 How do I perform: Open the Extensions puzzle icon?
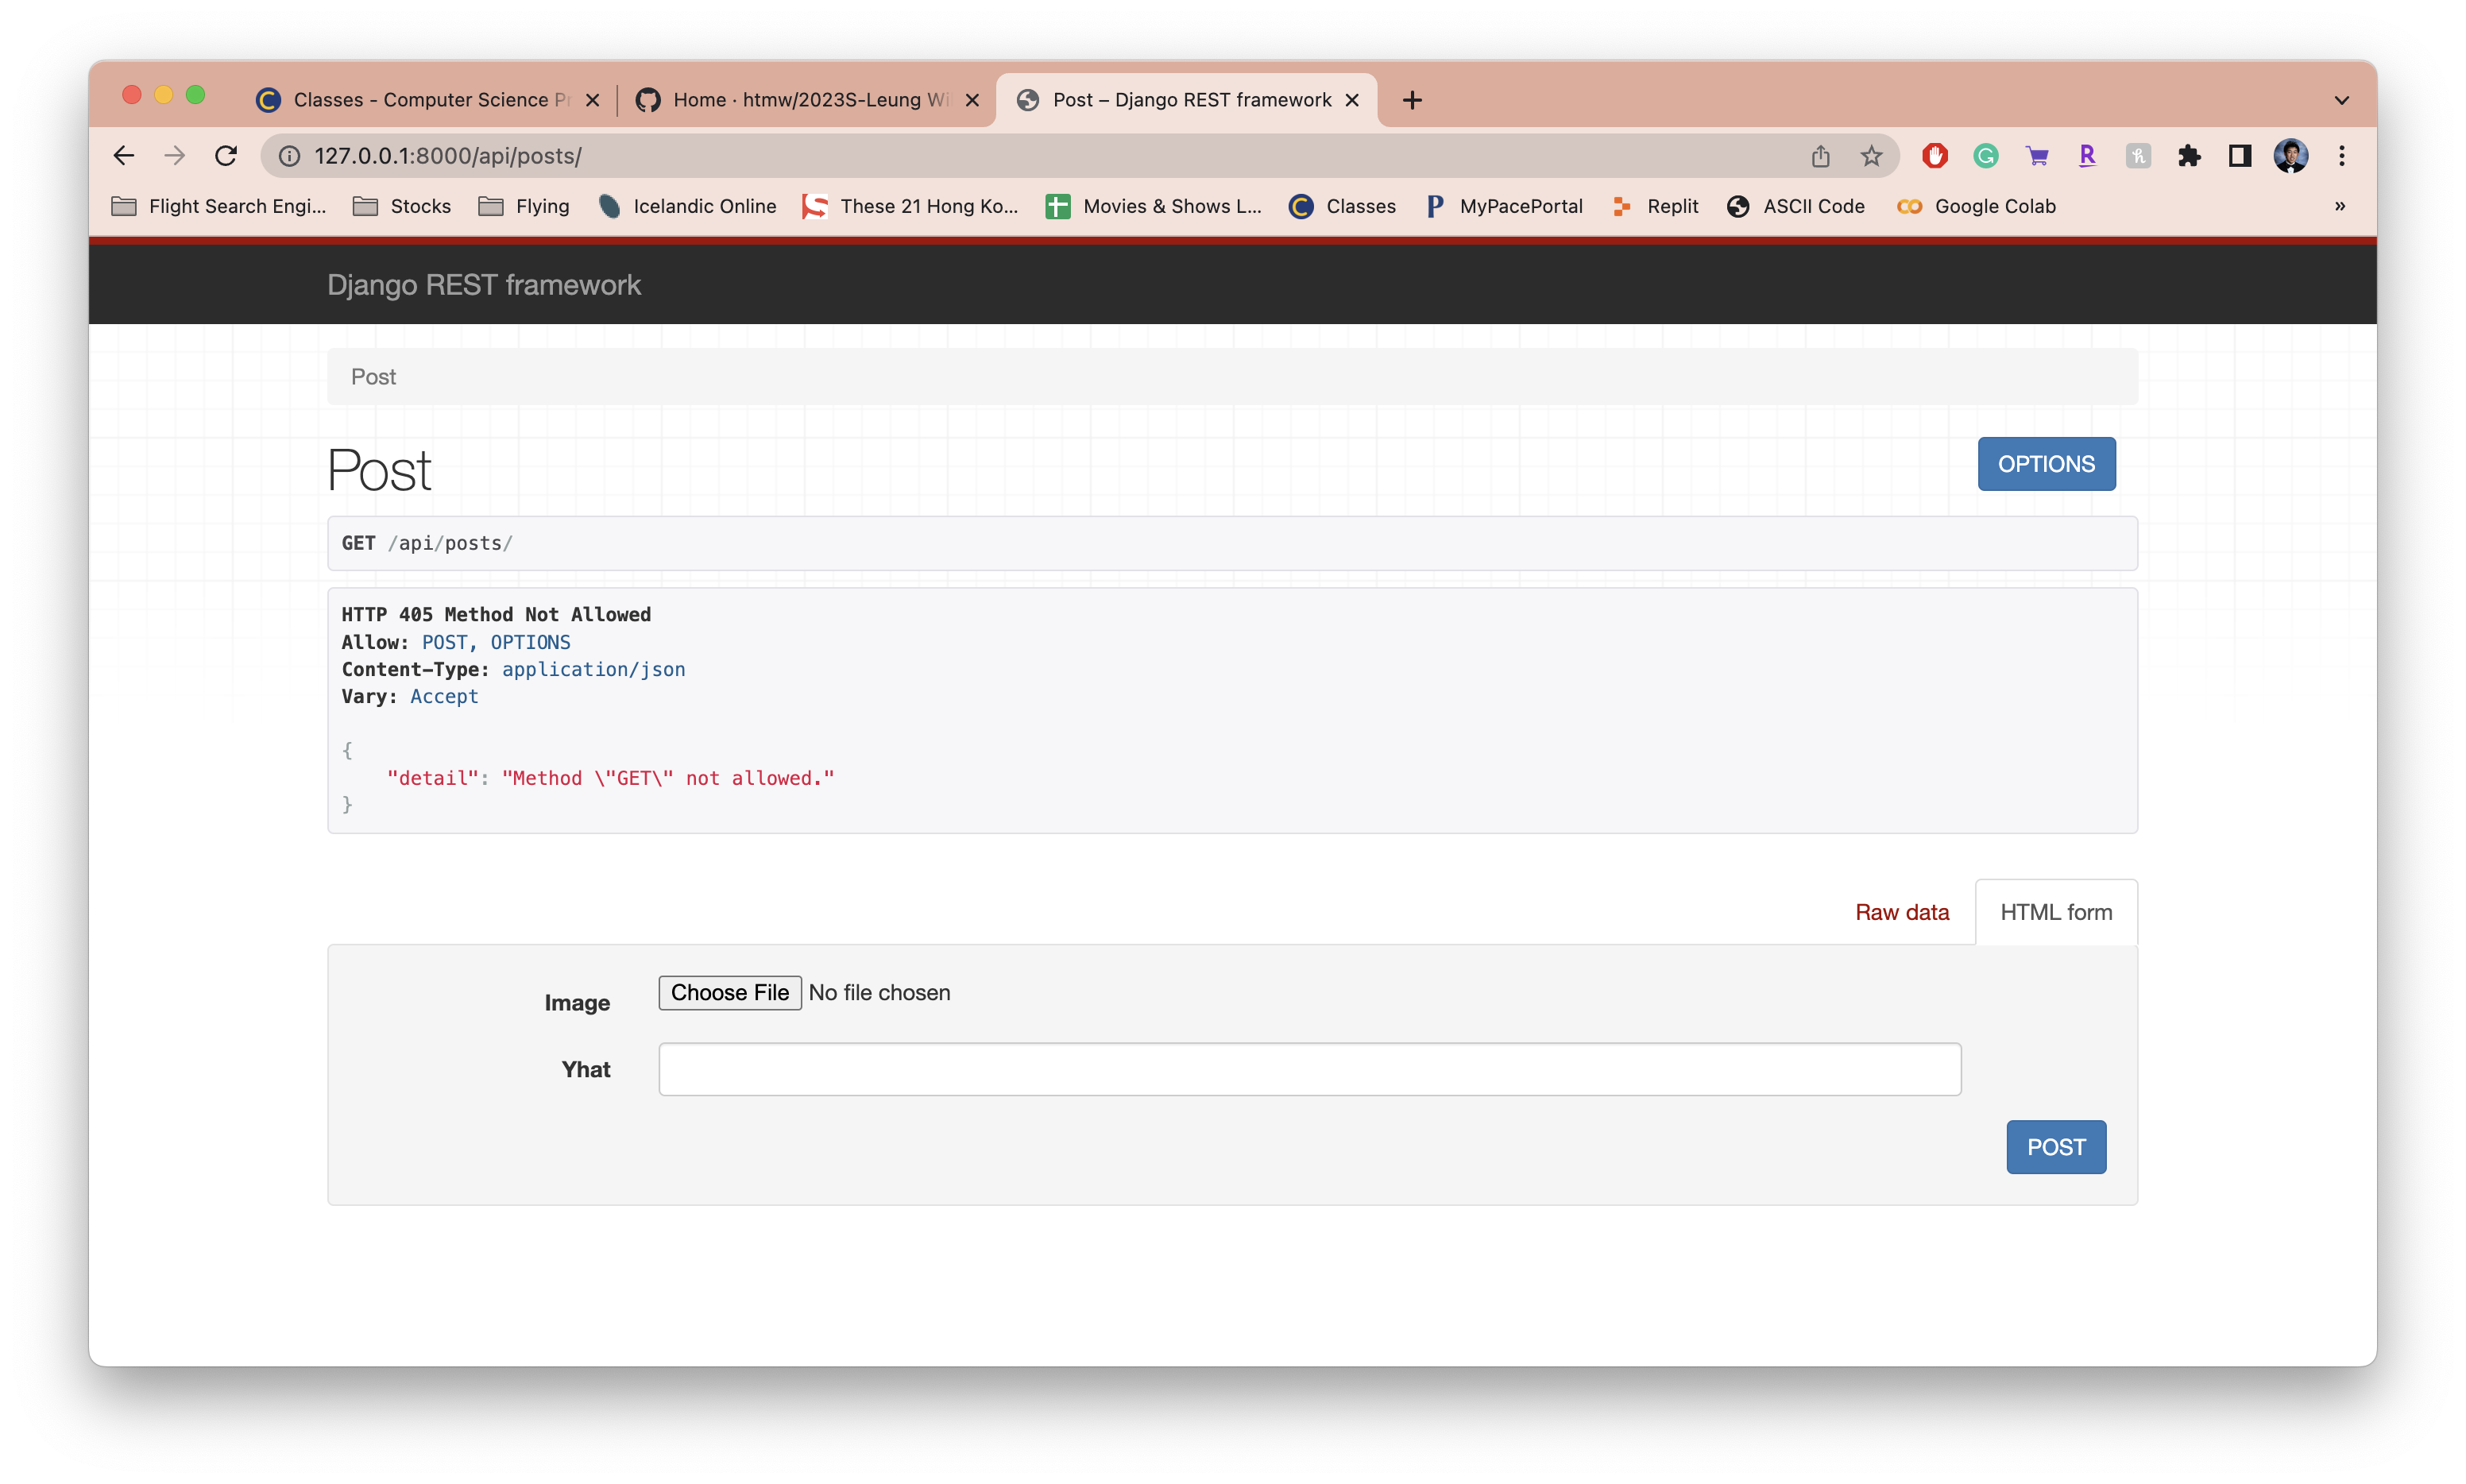2189,156
